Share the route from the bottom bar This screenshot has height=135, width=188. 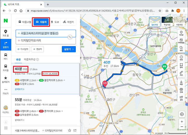pos(75,130)
